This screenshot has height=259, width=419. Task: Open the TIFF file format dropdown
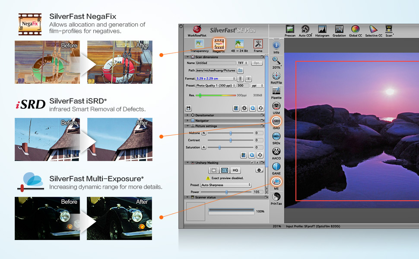[243, 63]
